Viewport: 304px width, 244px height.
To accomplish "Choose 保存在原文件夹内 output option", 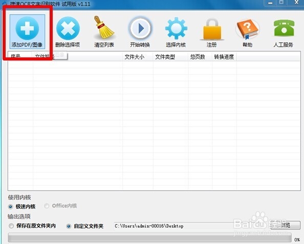I will [x=11, y=226].
